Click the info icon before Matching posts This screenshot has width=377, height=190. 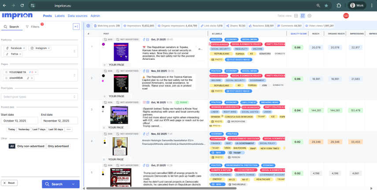point(88,26)
